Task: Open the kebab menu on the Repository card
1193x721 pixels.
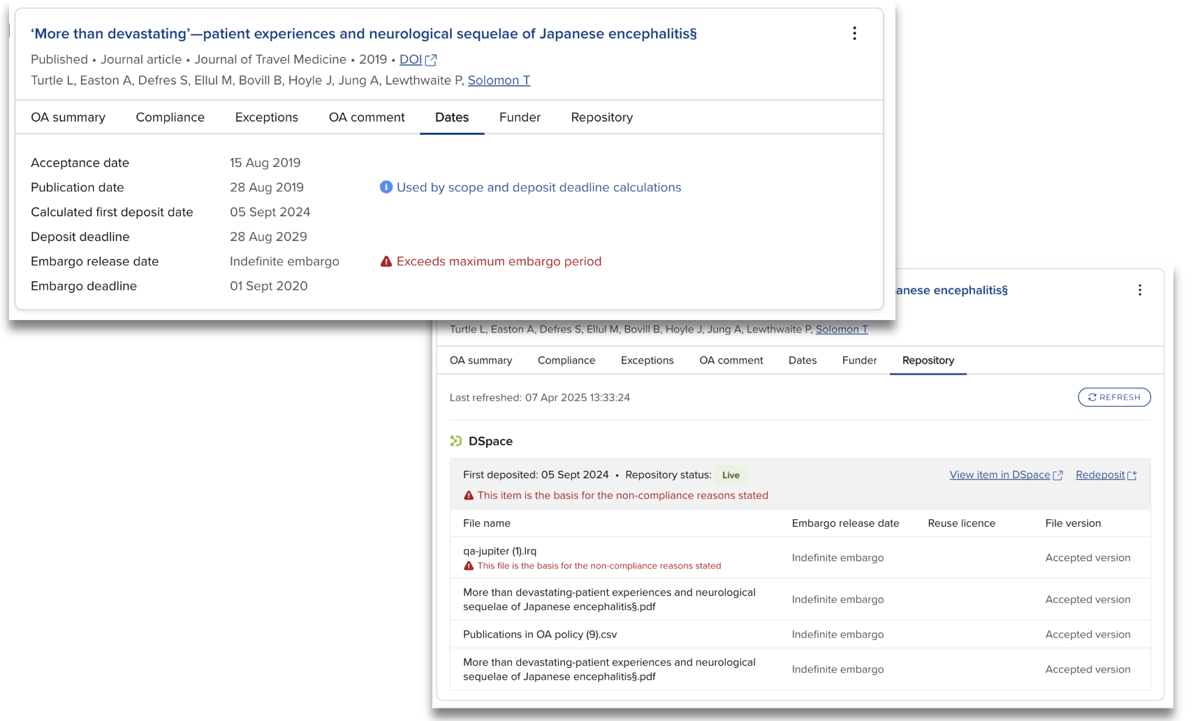Action: (x=1140, y=290)
